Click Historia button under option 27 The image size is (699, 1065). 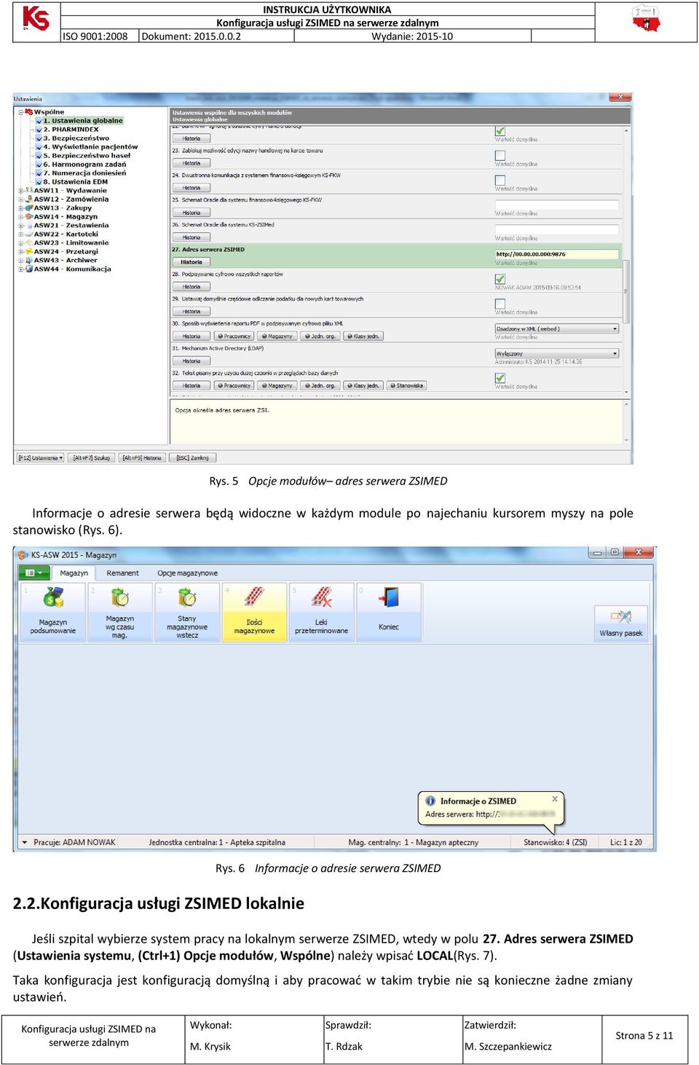coord(191,262)
